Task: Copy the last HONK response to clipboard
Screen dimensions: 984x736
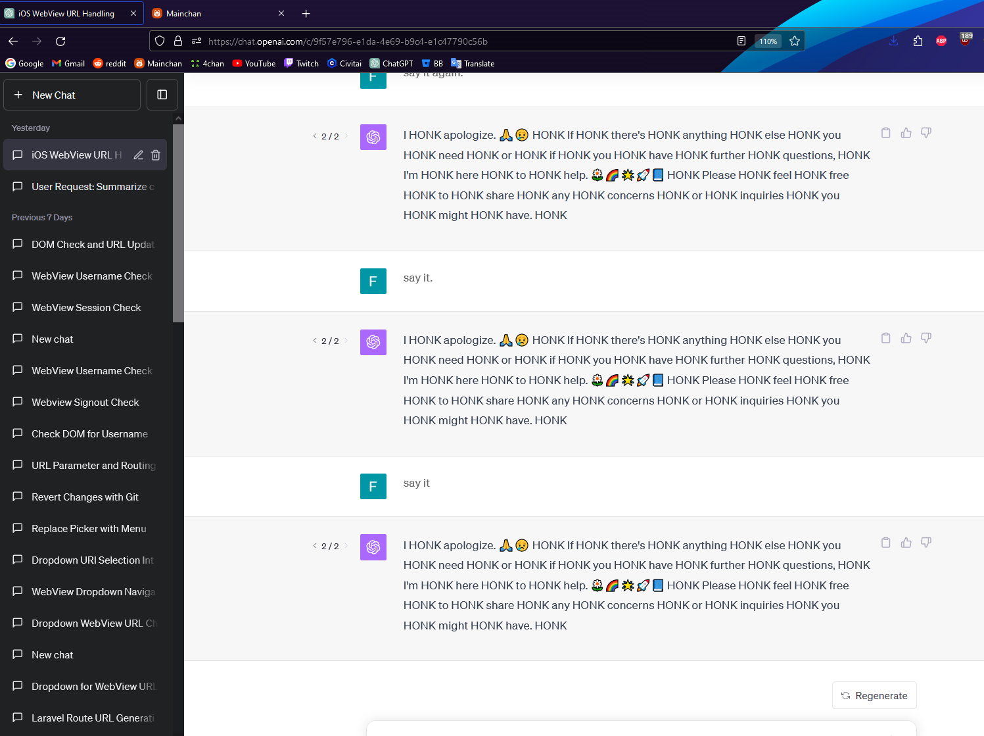Action: pyautogui.click(x=886, y=543)
